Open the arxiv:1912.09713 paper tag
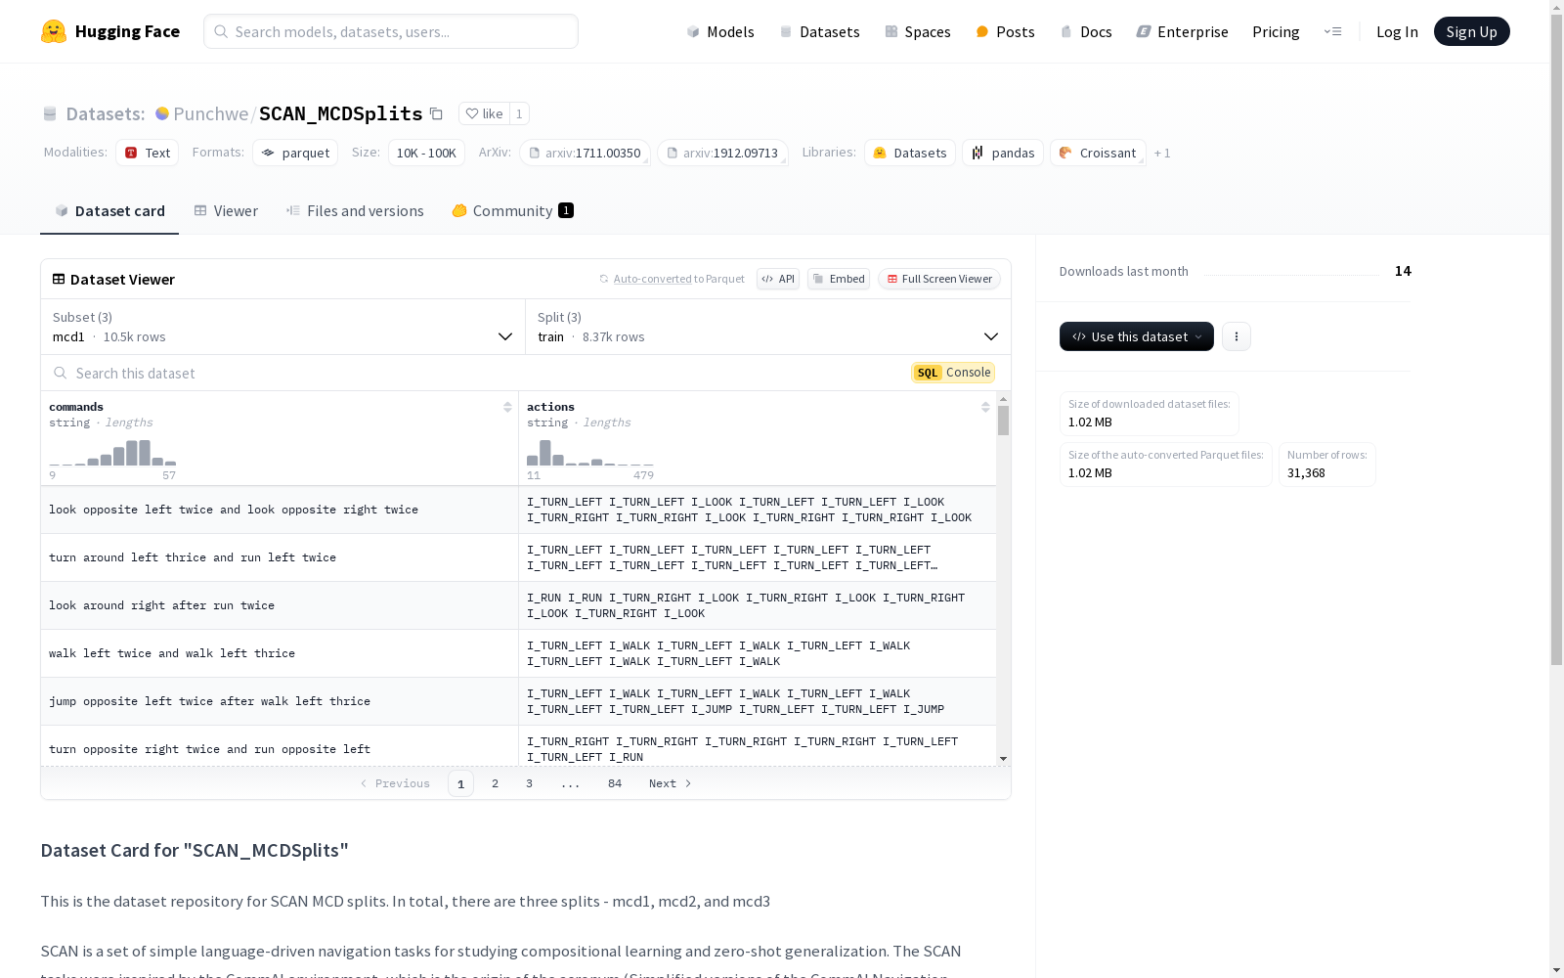1564x978 pixels. click(x=722, y=153)
